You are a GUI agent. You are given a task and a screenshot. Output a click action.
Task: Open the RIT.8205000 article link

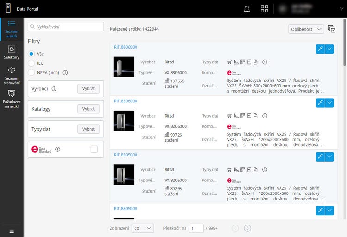[125, 155]
